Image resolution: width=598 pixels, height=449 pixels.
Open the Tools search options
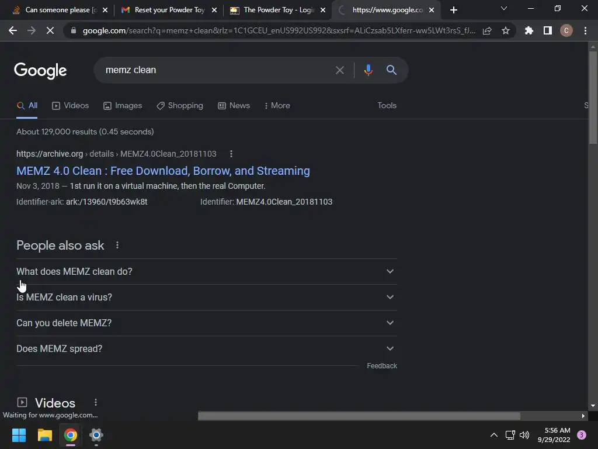click(x=387, y=106)
